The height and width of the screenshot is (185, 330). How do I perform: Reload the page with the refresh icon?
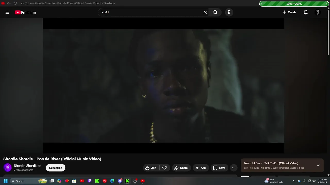pyautogui.click(x=15, y=3)
